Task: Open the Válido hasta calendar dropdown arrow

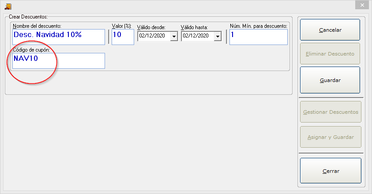Action: point(218,37)
